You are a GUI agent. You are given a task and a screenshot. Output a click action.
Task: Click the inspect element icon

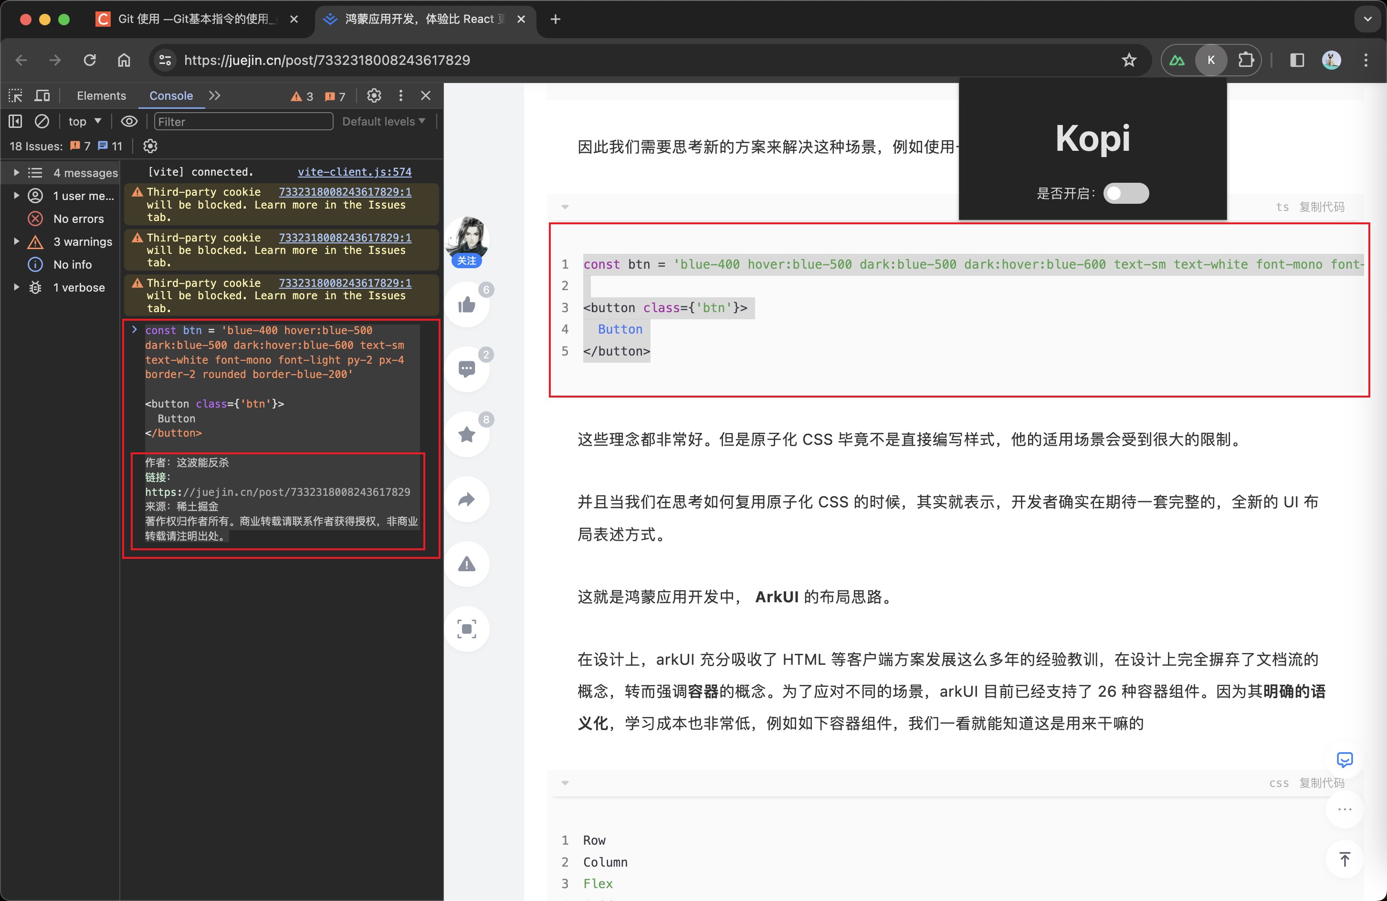click(14, 94)
